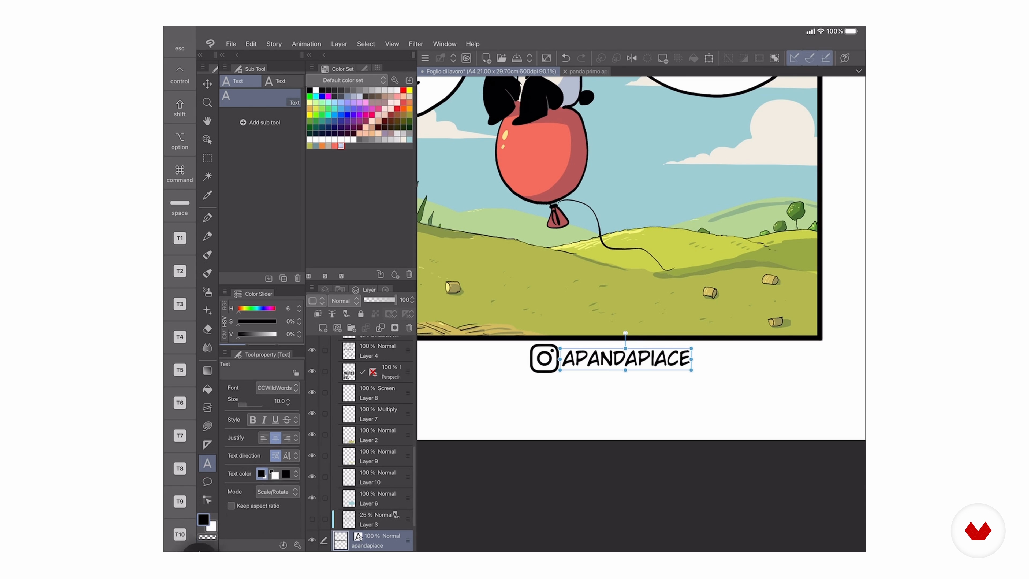
Task: Expand the Text direction options arrows
Action: (x=296, y=455)
